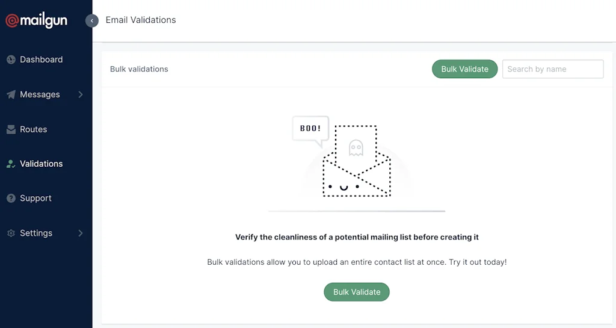Viewport: 616px width, 328px height.
Task: Click the Mailgun logo
Action: point(37,20)
